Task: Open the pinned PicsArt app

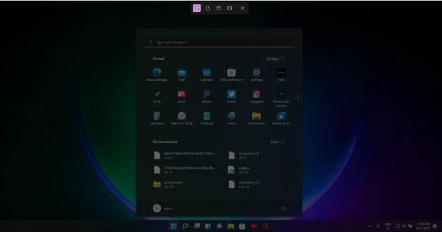Action: (x=206, y=97)
